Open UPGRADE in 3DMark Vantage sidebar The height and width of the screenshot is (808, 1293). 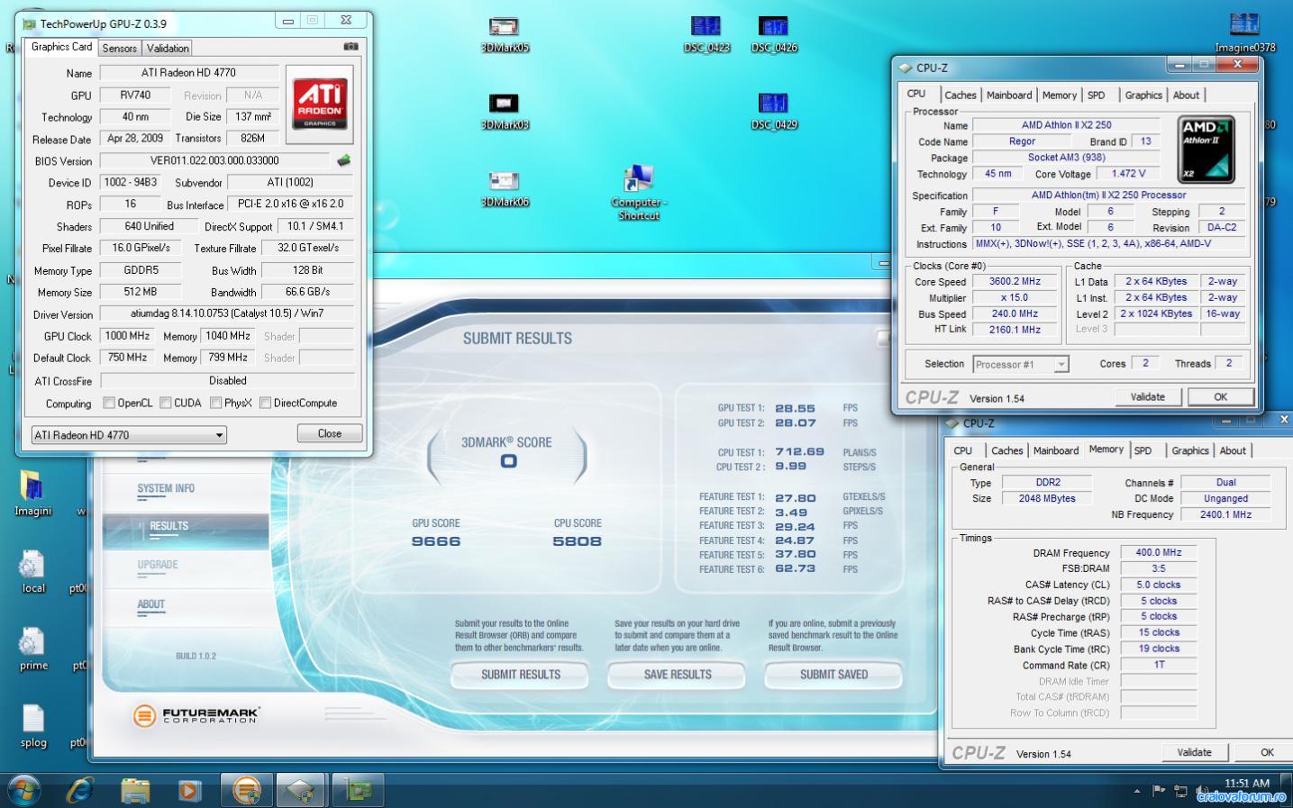point(158,565)
